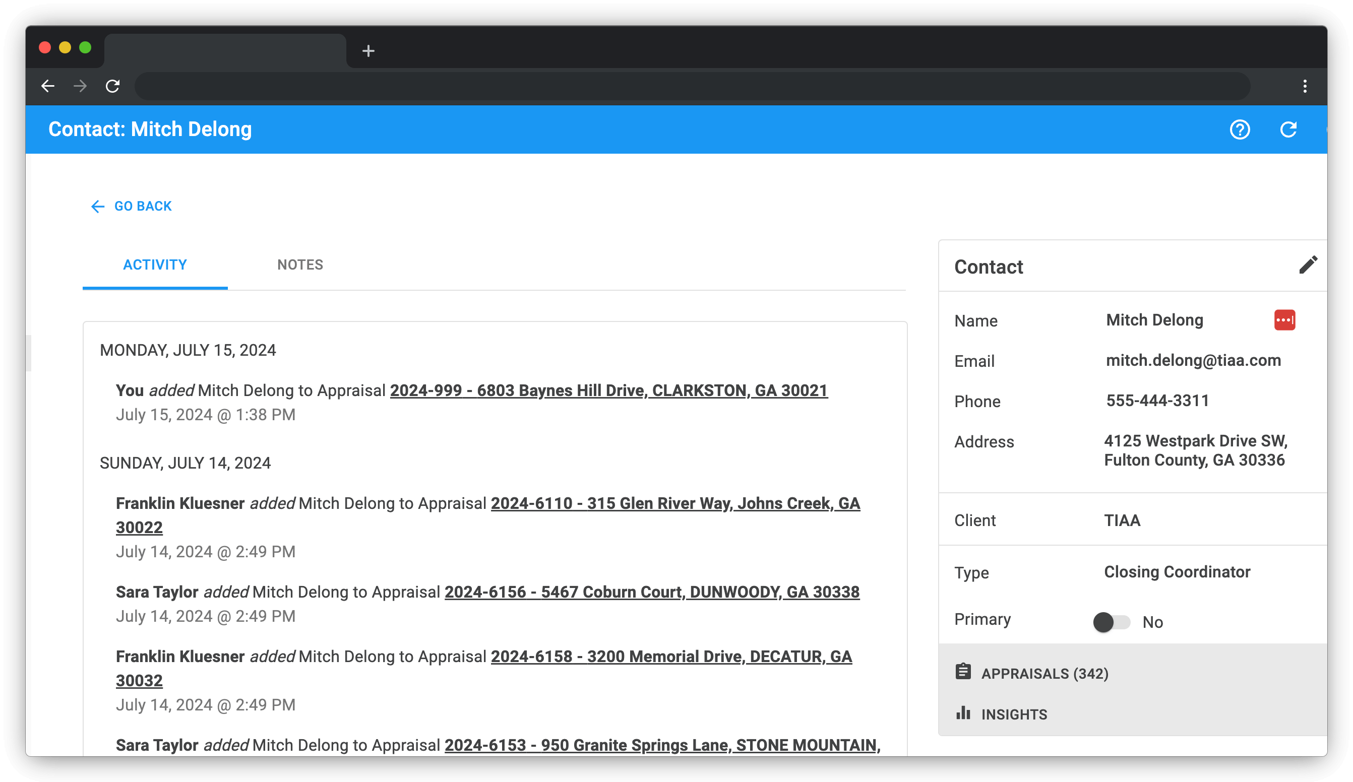View Insights via the bar chart icon
Screen dimensions: 1353x782
[964, 714]
